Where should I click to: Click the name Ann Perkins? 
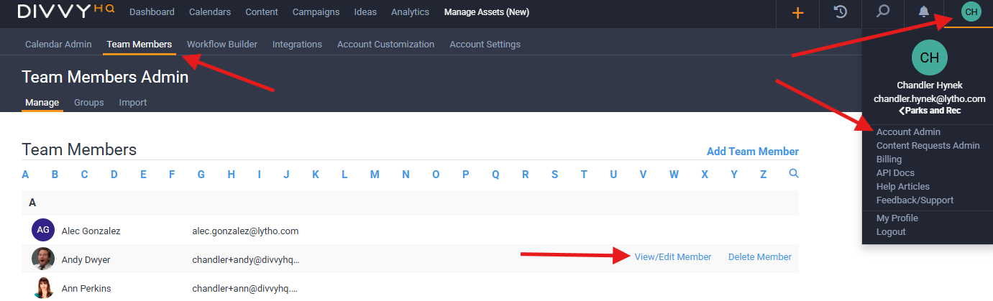(87, 288)
